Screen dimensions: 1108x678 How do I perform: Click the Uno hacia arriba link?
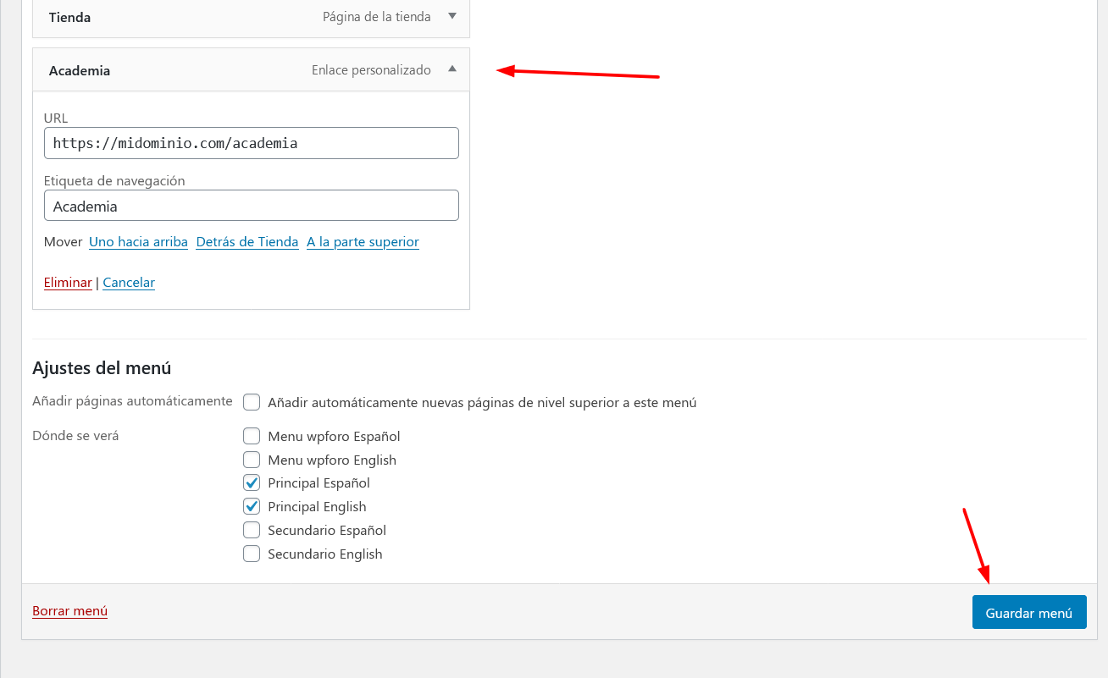138,242
